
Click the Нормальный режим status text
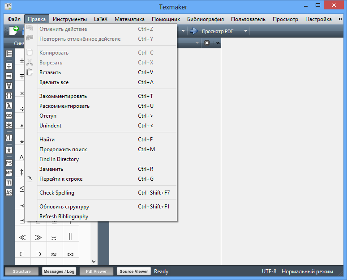pyautogui.click(x=307, y=272)
